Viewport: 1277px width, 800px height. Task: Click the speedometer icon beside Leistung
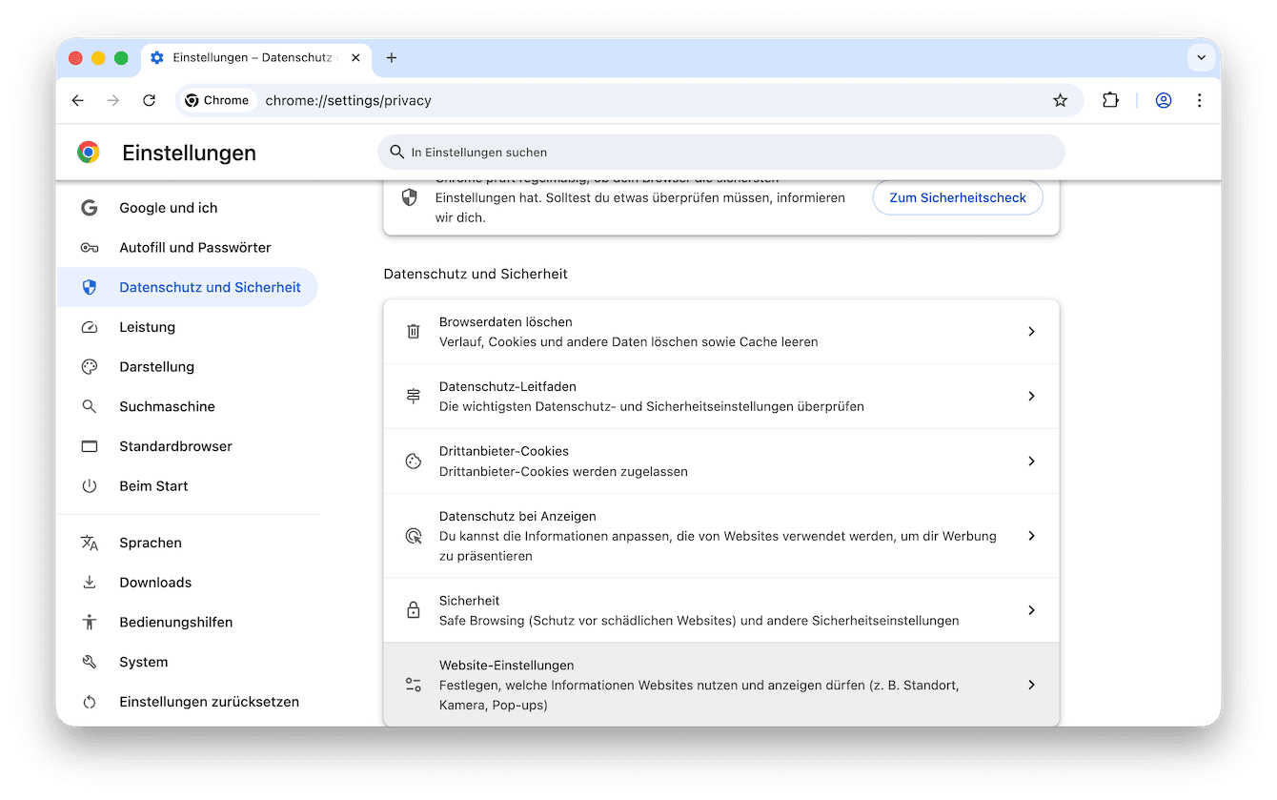tap(89, 326)
